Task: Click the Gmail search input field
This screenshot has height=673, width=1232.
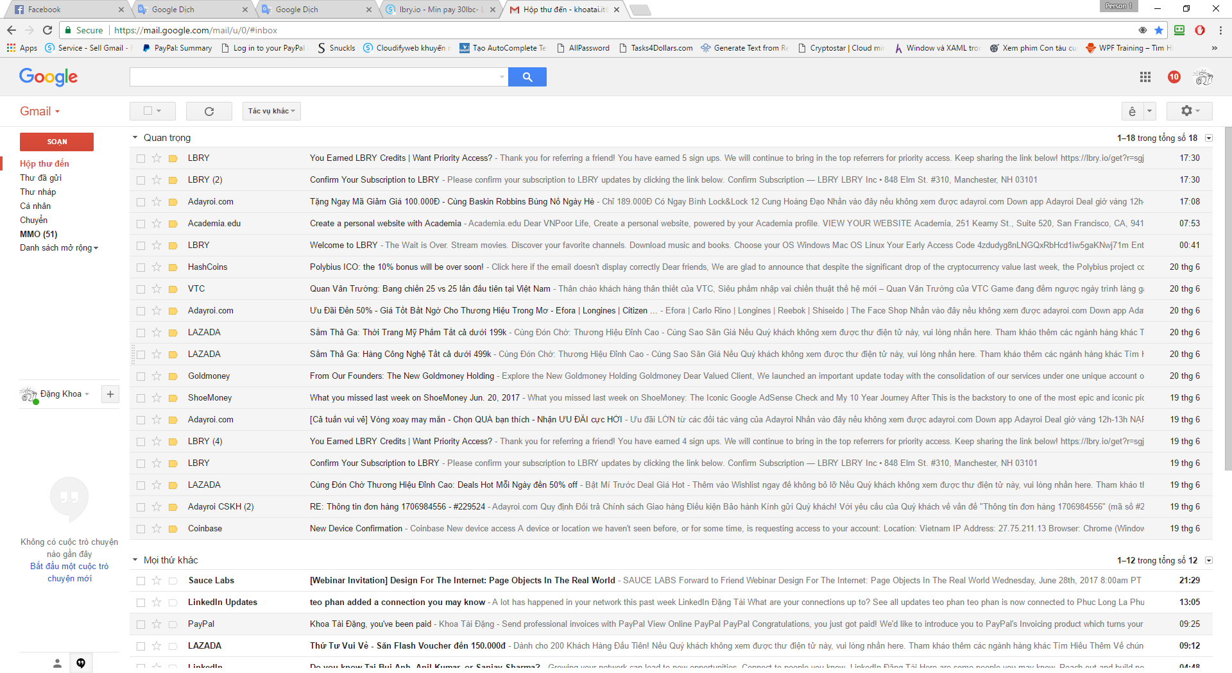Action: coord(313,77)
